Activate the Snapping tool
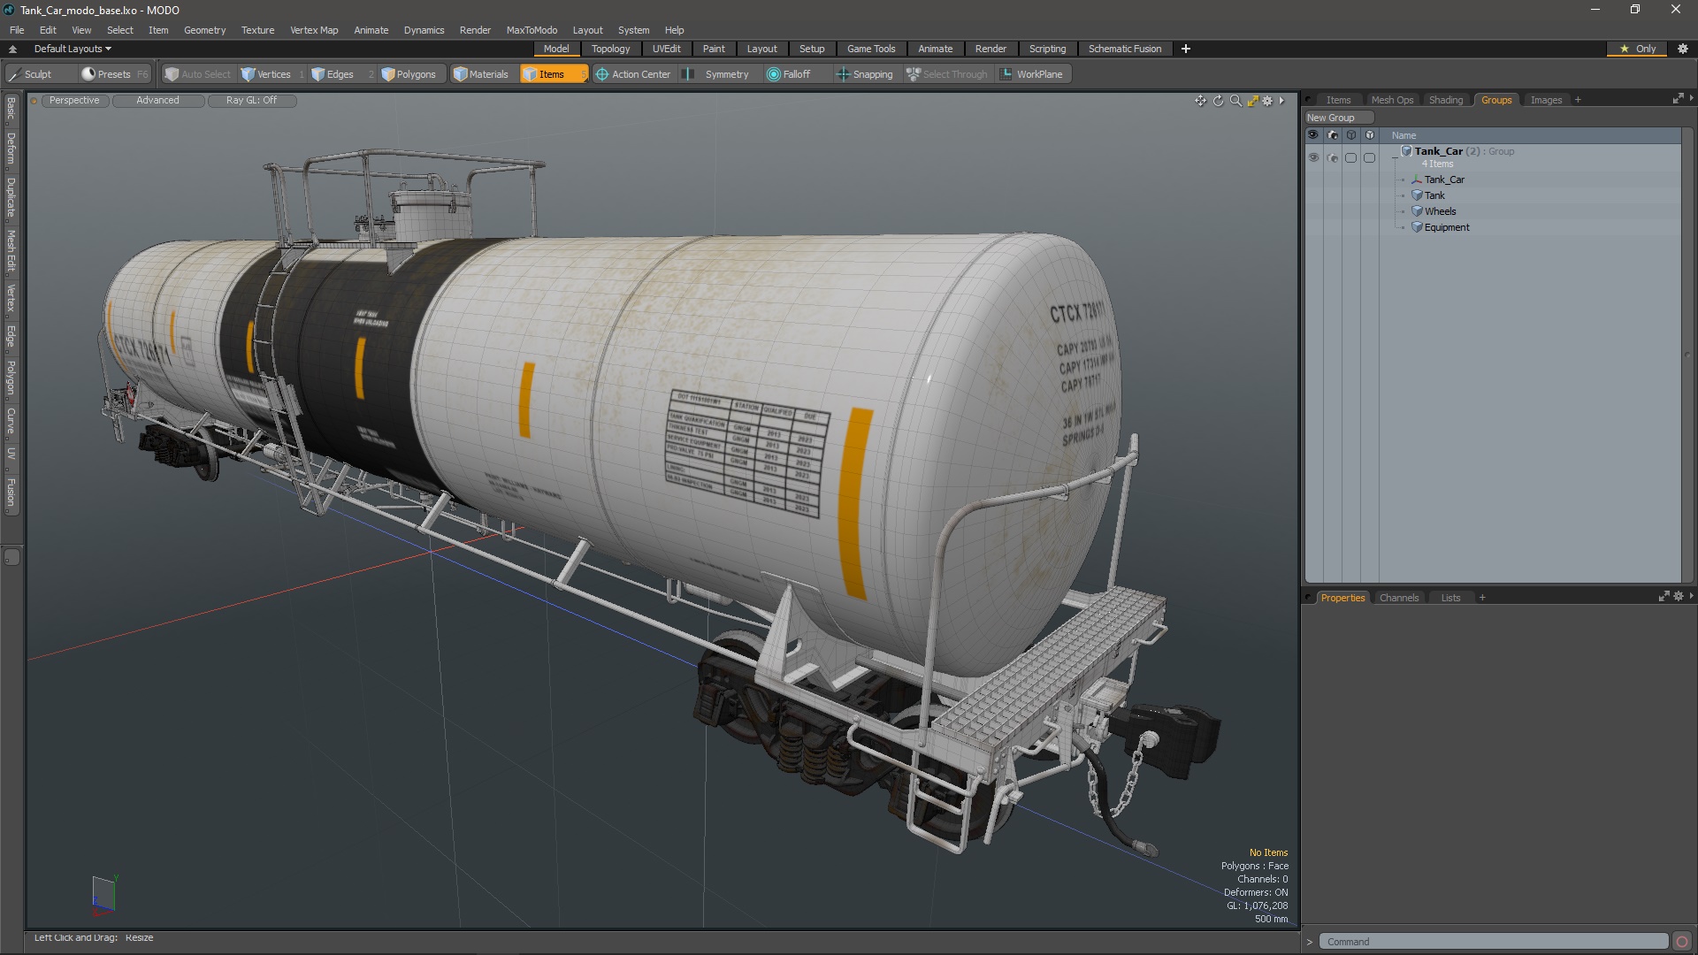This screenshot has height=955, width=1698. point(864,74)
